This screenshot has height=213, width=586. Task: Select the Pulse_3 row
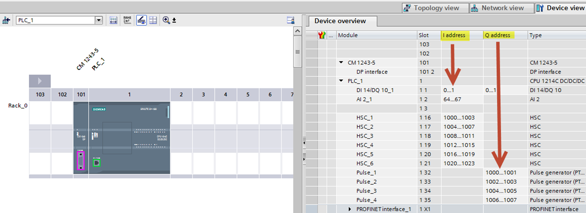pos(446,191)
